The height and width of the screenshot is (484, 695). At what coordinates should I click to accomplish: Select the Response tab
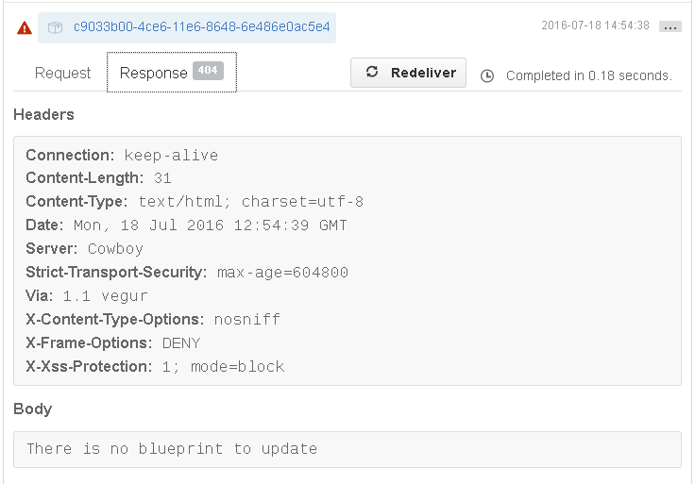pos(172,73)
